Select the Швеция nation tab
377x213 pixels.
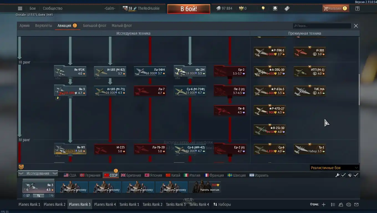coord(236,175)
